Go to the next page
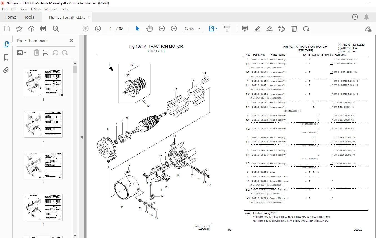Image resolution: width=376 pixels, height=238 pixels. [x=98, y=29]
